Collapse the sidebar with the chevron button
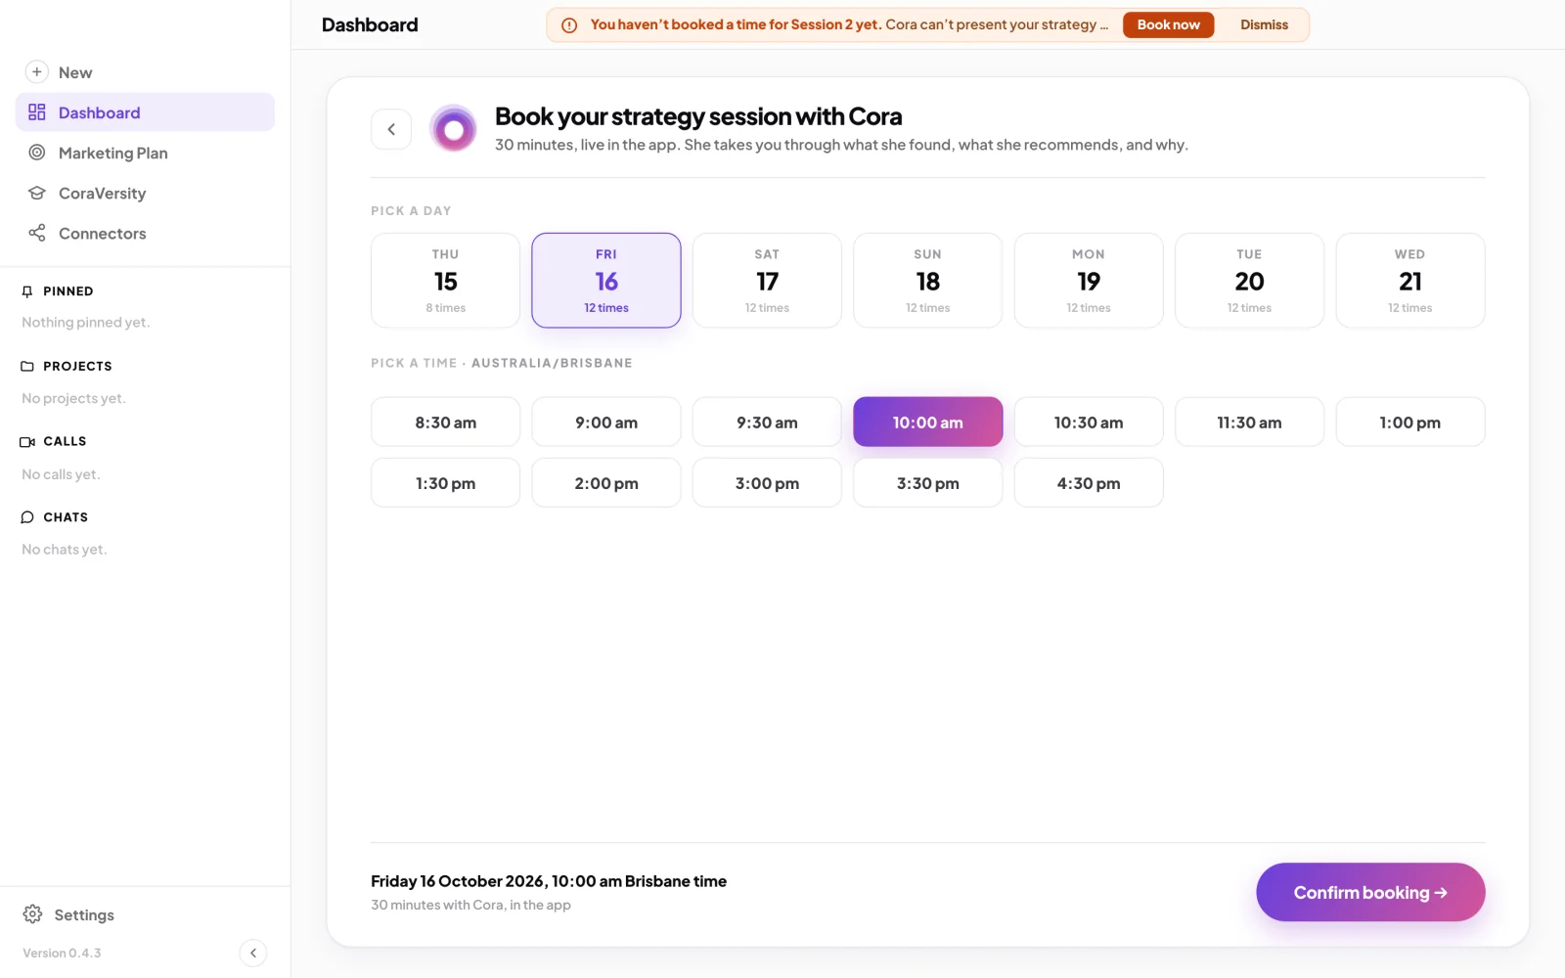The width and height of the screenshot is (1565, 978). pos(253,953)
